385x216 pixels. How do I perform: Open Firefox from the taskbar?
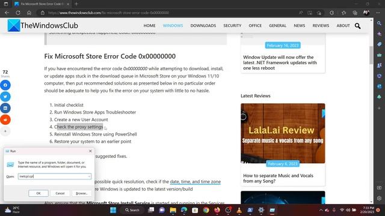217,210
